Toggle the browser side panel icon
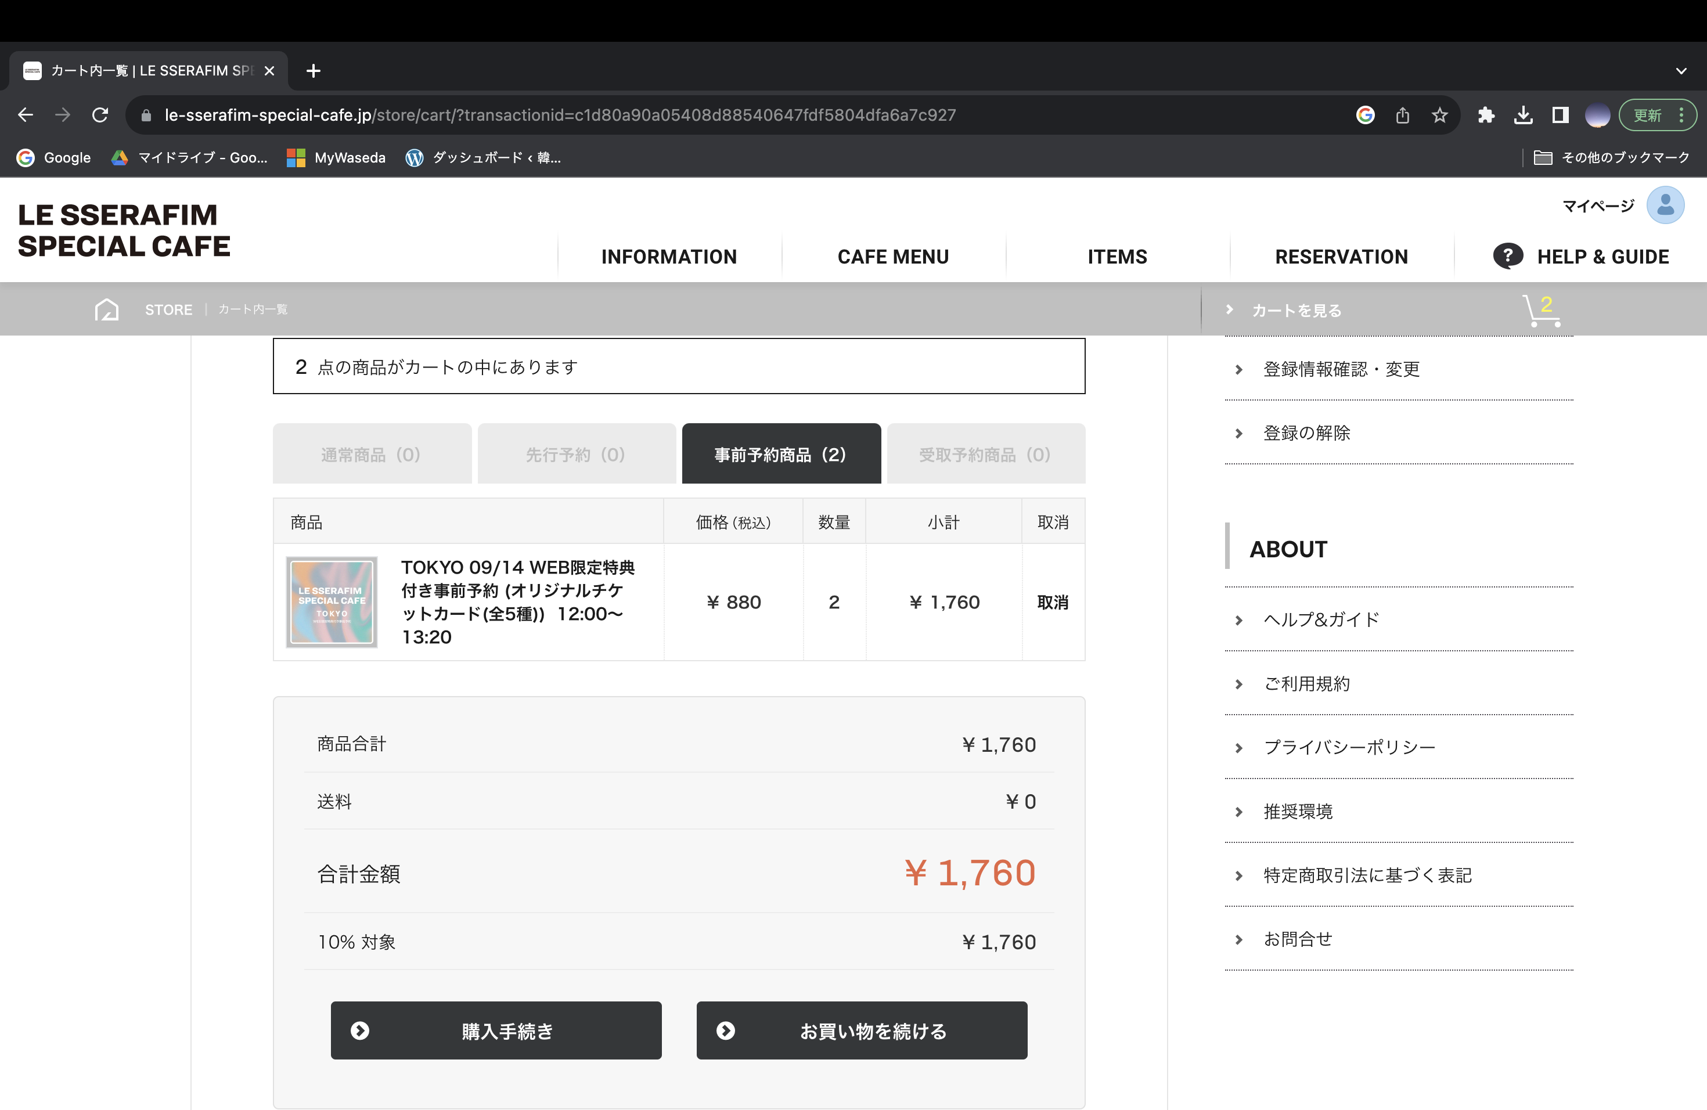 click(x=1561, y=115)
